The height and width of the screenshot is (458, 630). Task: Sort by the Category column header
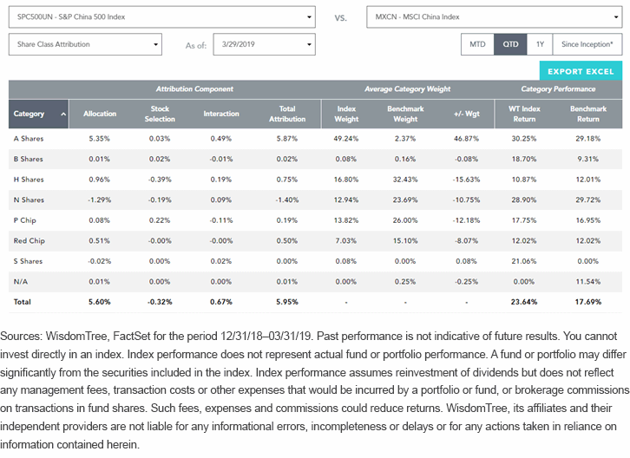[38, 114]
